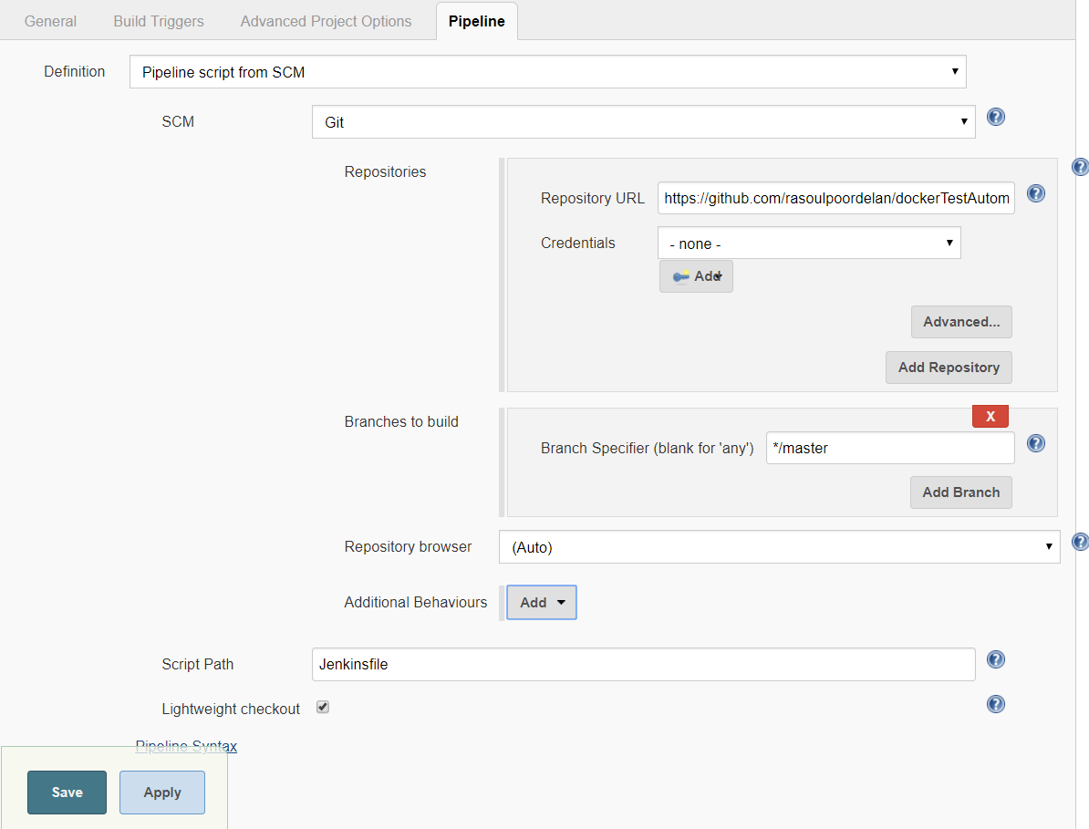
Task: Click into the Script Path field
Action: click(x=643, y=665)
